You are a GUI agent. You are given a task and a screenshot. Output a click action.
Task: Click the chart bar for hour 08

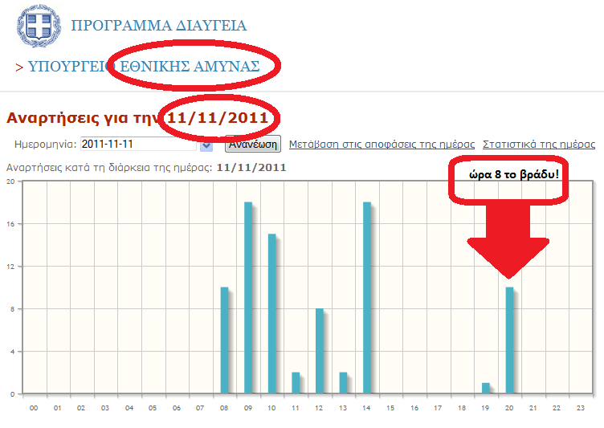[225, 340]
